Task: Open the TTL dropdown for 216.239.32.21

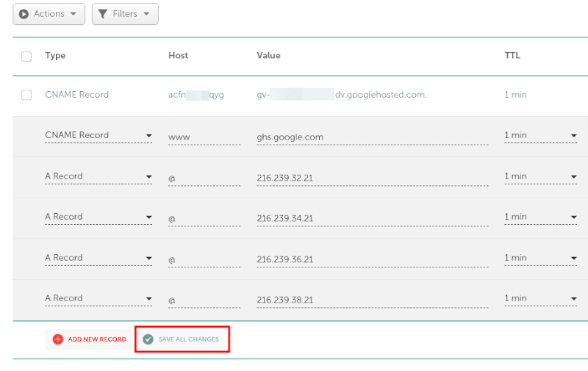Action: [540, 176]
